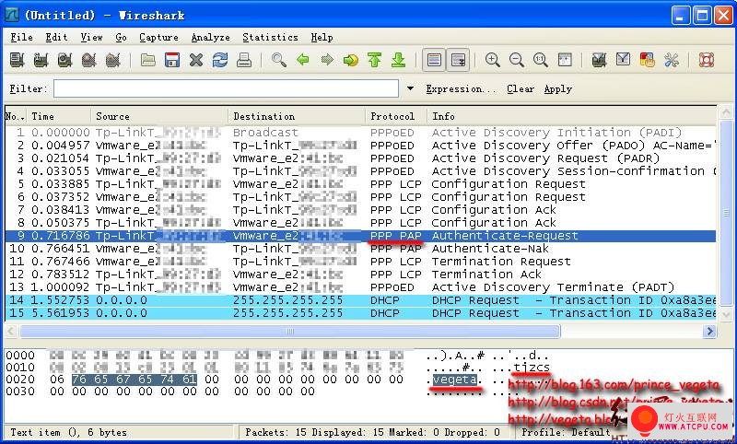
Task: Click the horizontal scrollbar thumb in packet list
Action: point(290,332)
